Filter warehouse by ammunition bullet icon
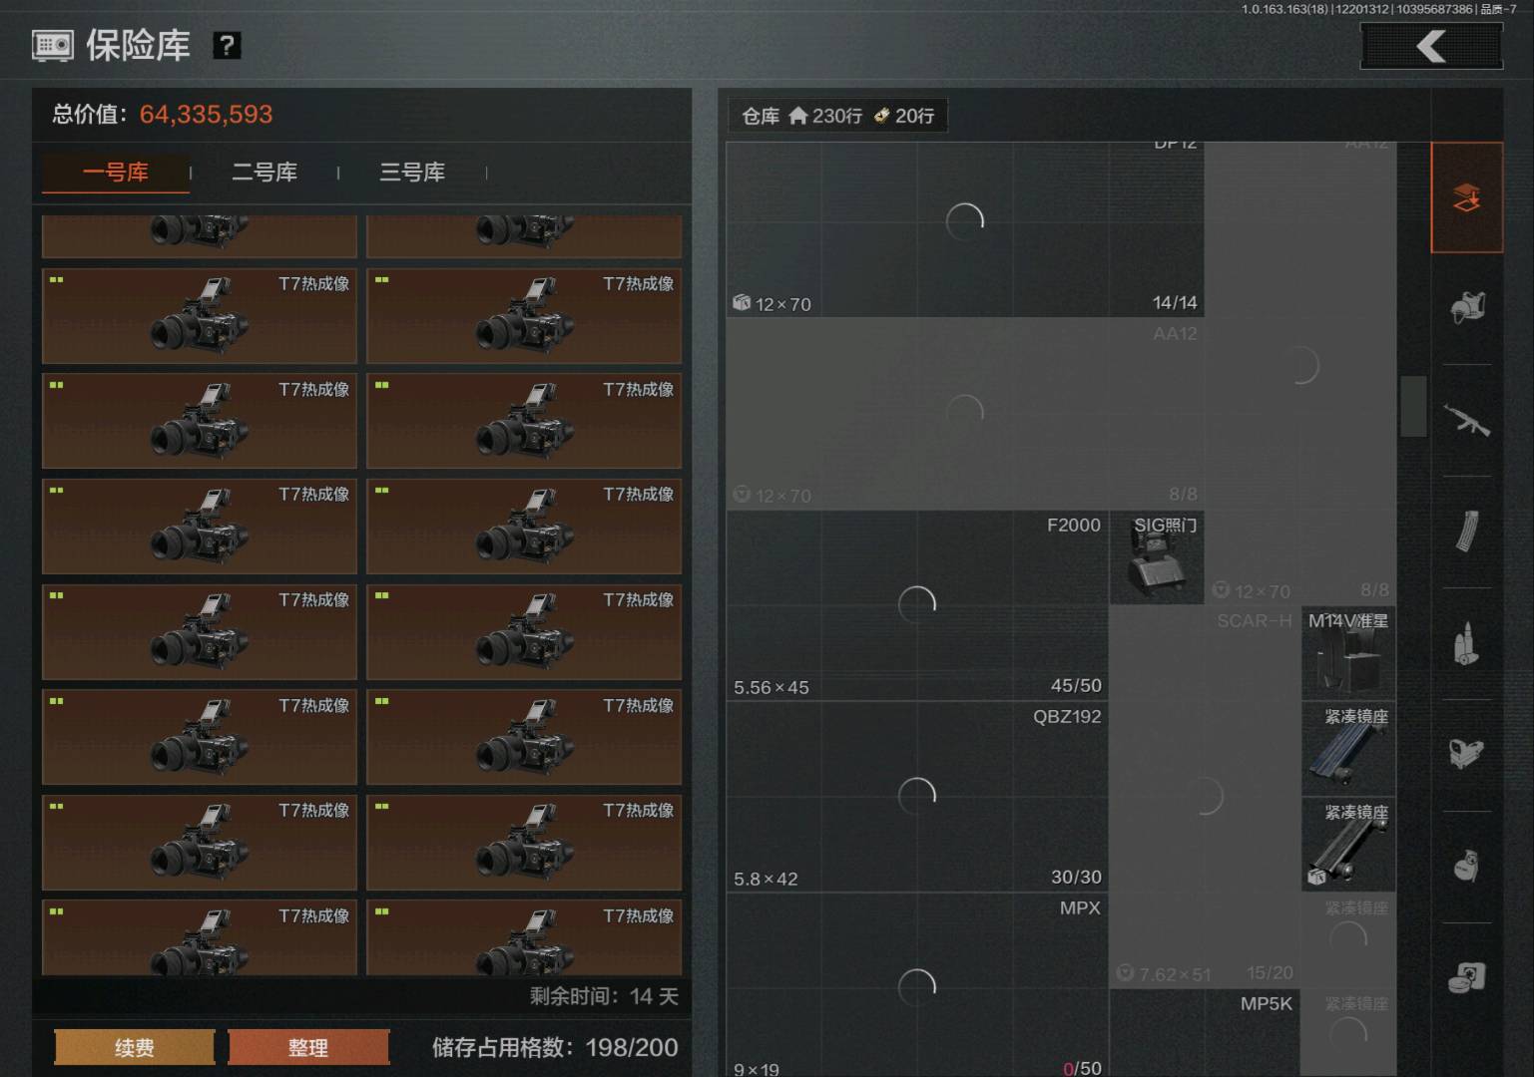Image resolution: width=1534 pixels, height=1077 pixels. (1466, 642)
